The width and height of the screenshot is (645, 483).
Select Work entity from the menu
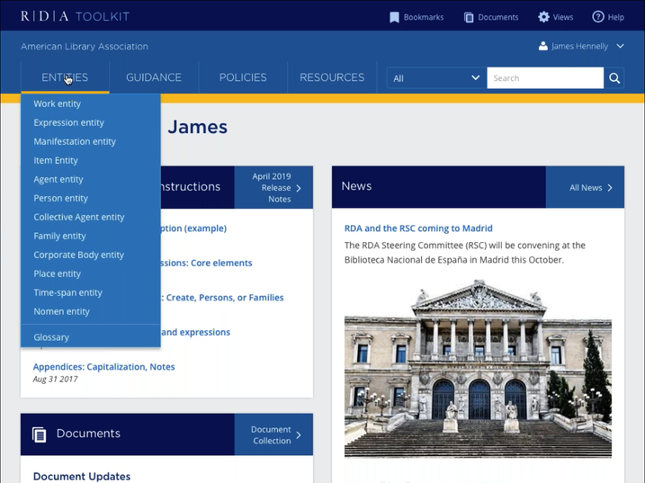click(91, 103)
